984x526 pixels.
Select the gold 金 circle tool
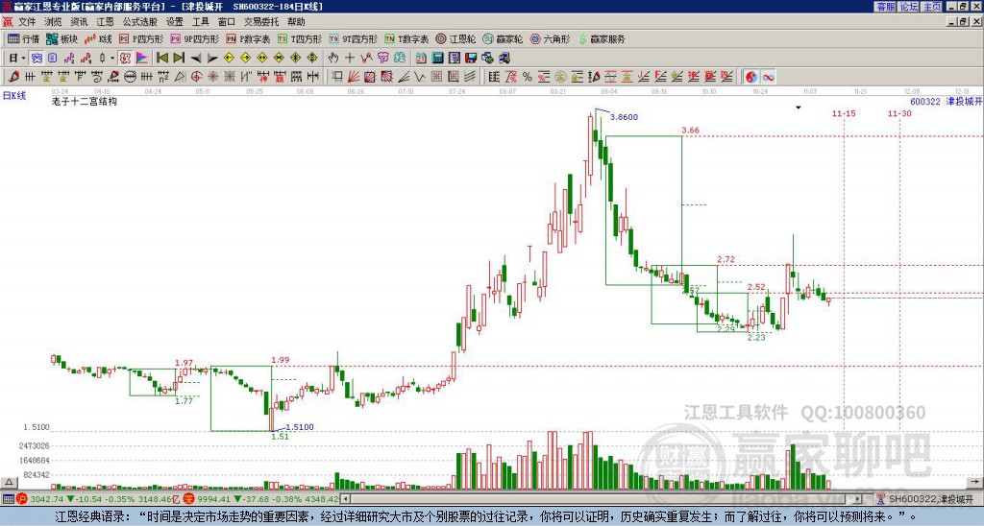[x=560, y=77]
